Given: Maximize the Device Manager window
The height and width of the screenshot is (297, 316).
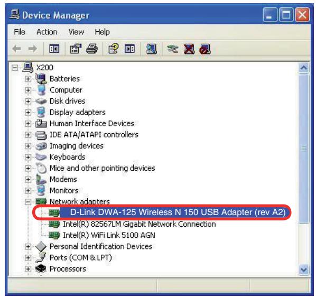Looking at the screenshot, I should point(286,15).
